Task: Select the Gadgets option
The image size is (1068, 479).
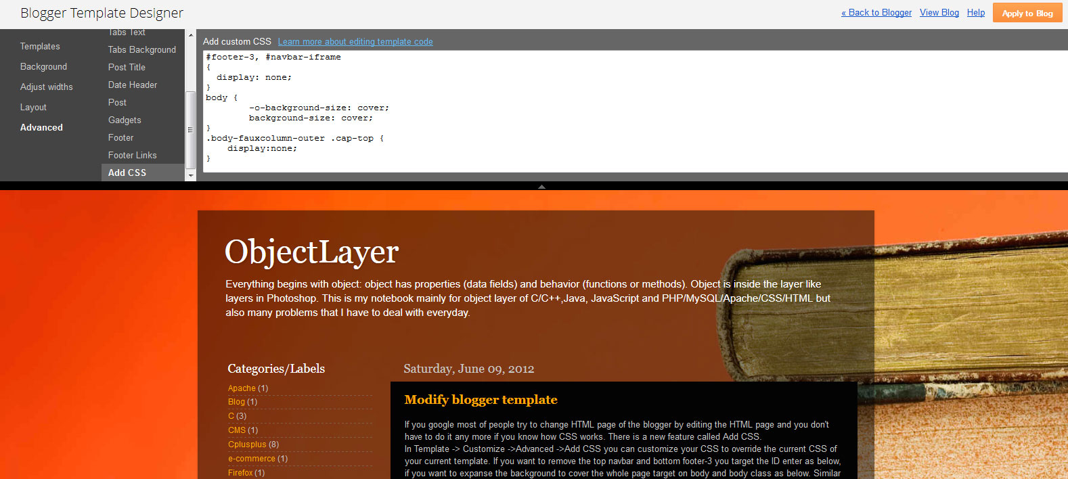Action: click(x=125, y=120)
